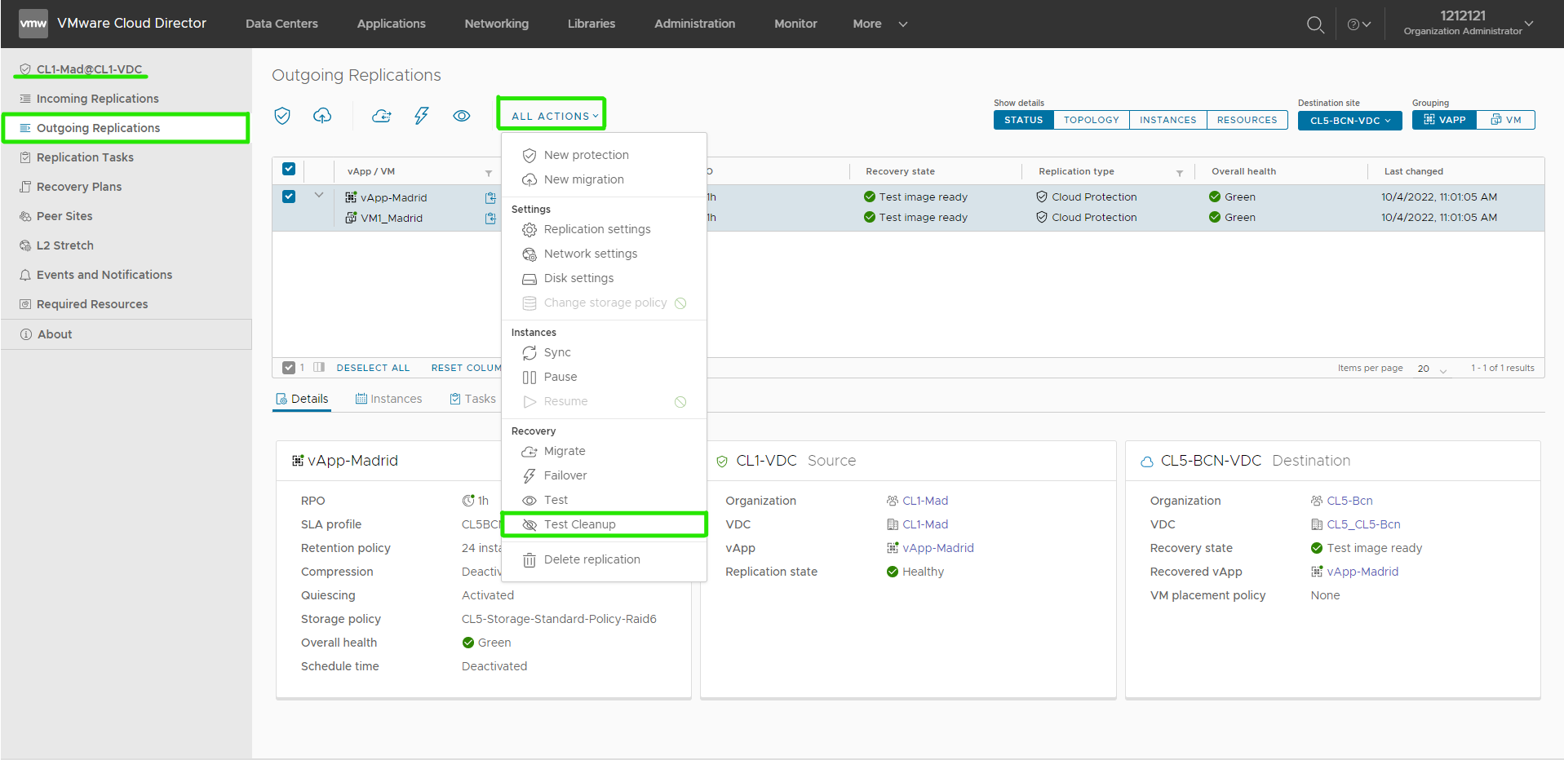Switch to the Tasks tab

pyautogui.click(x=472, y=399)
